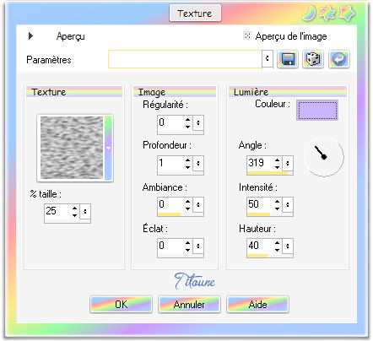The image size is (373, 341).
Task: Increase the Angle value with the up arrow
Action: [x=277, y=160]
